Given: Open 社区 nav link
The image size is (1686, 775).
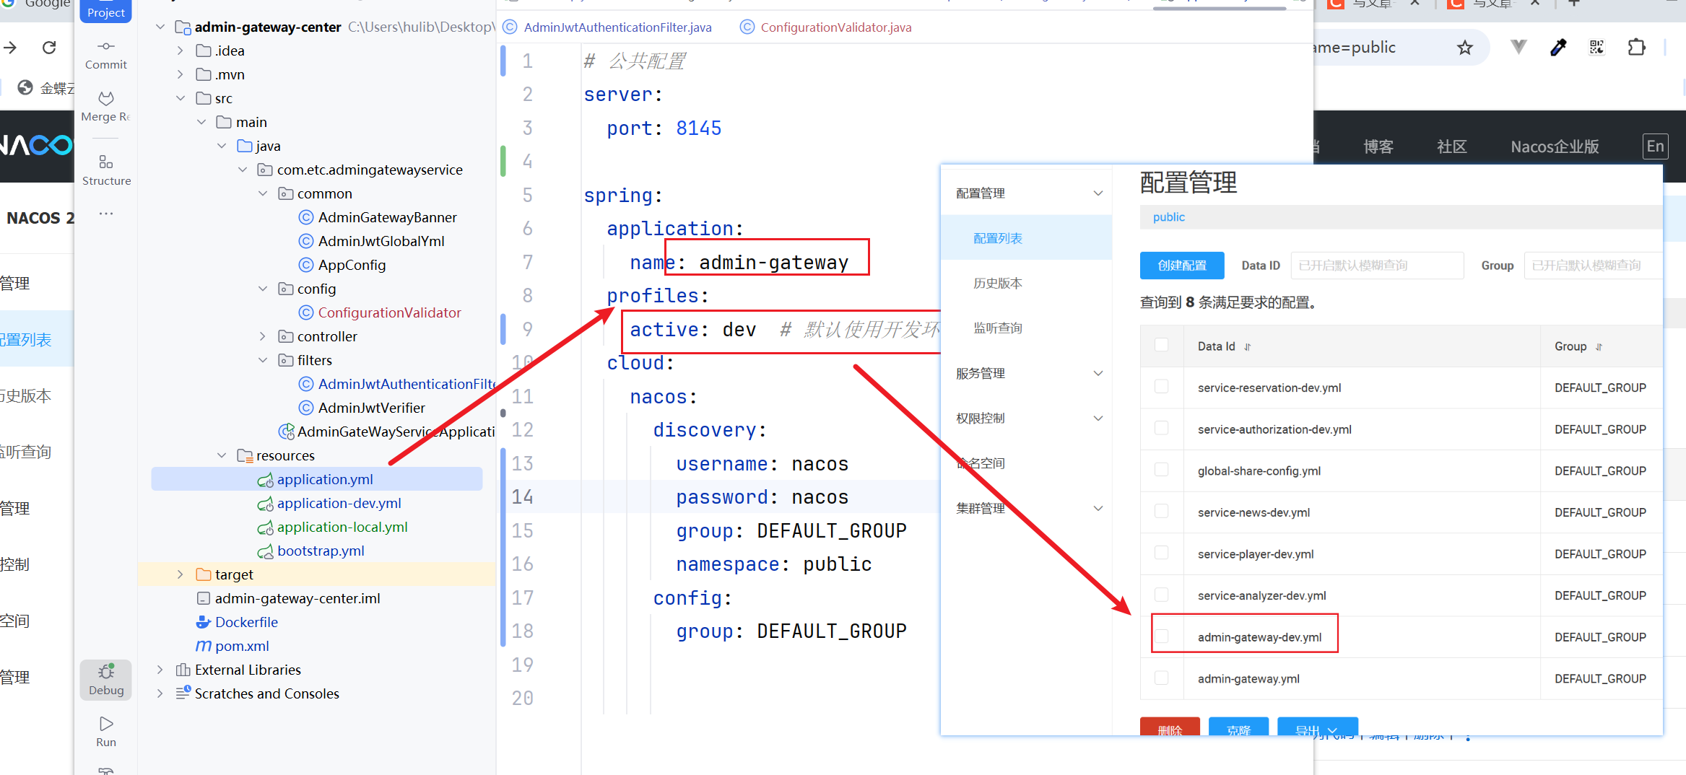Looking at the screenshot, I should click(x=1451, y=146).
